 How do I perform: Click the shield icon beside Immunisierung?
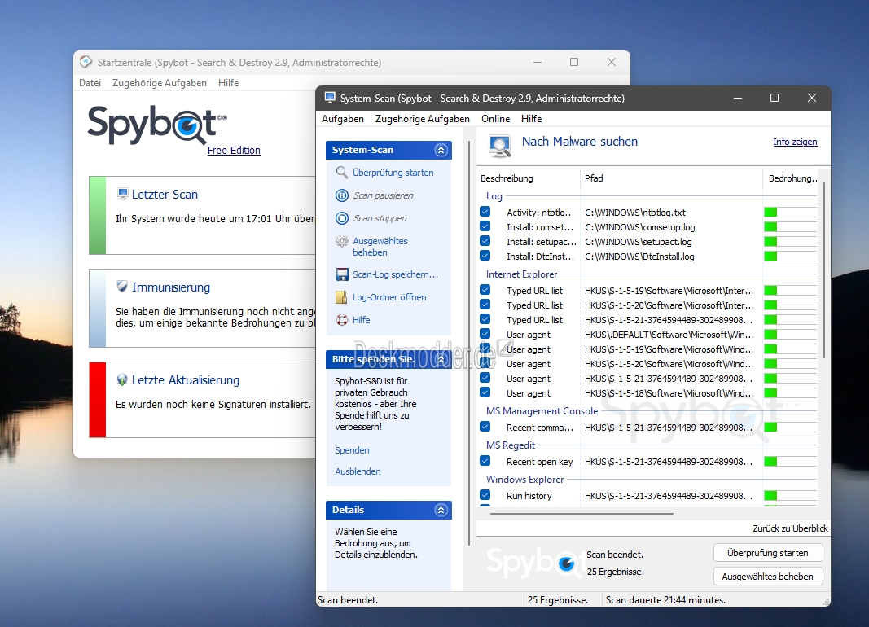coord(122,287)
